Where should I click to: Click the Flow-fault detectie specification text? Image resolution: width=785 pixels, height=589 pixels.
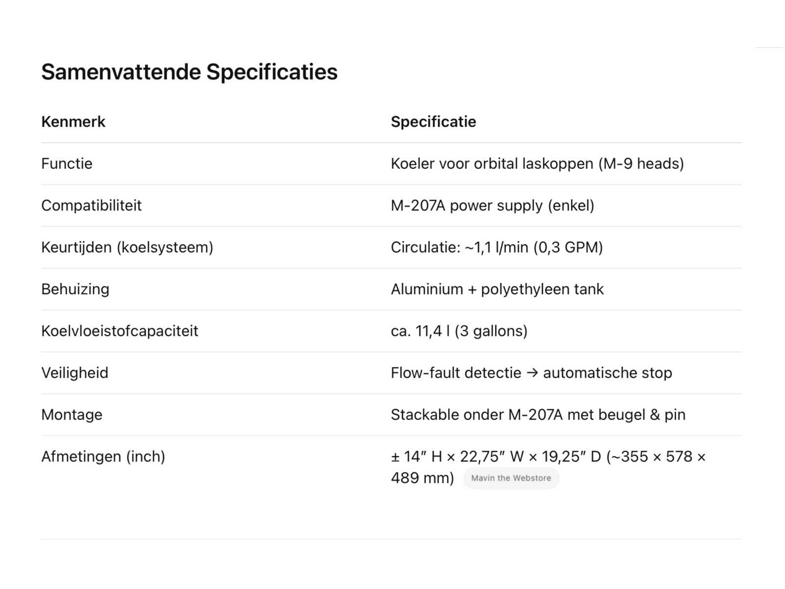click(x=531, y=373)
